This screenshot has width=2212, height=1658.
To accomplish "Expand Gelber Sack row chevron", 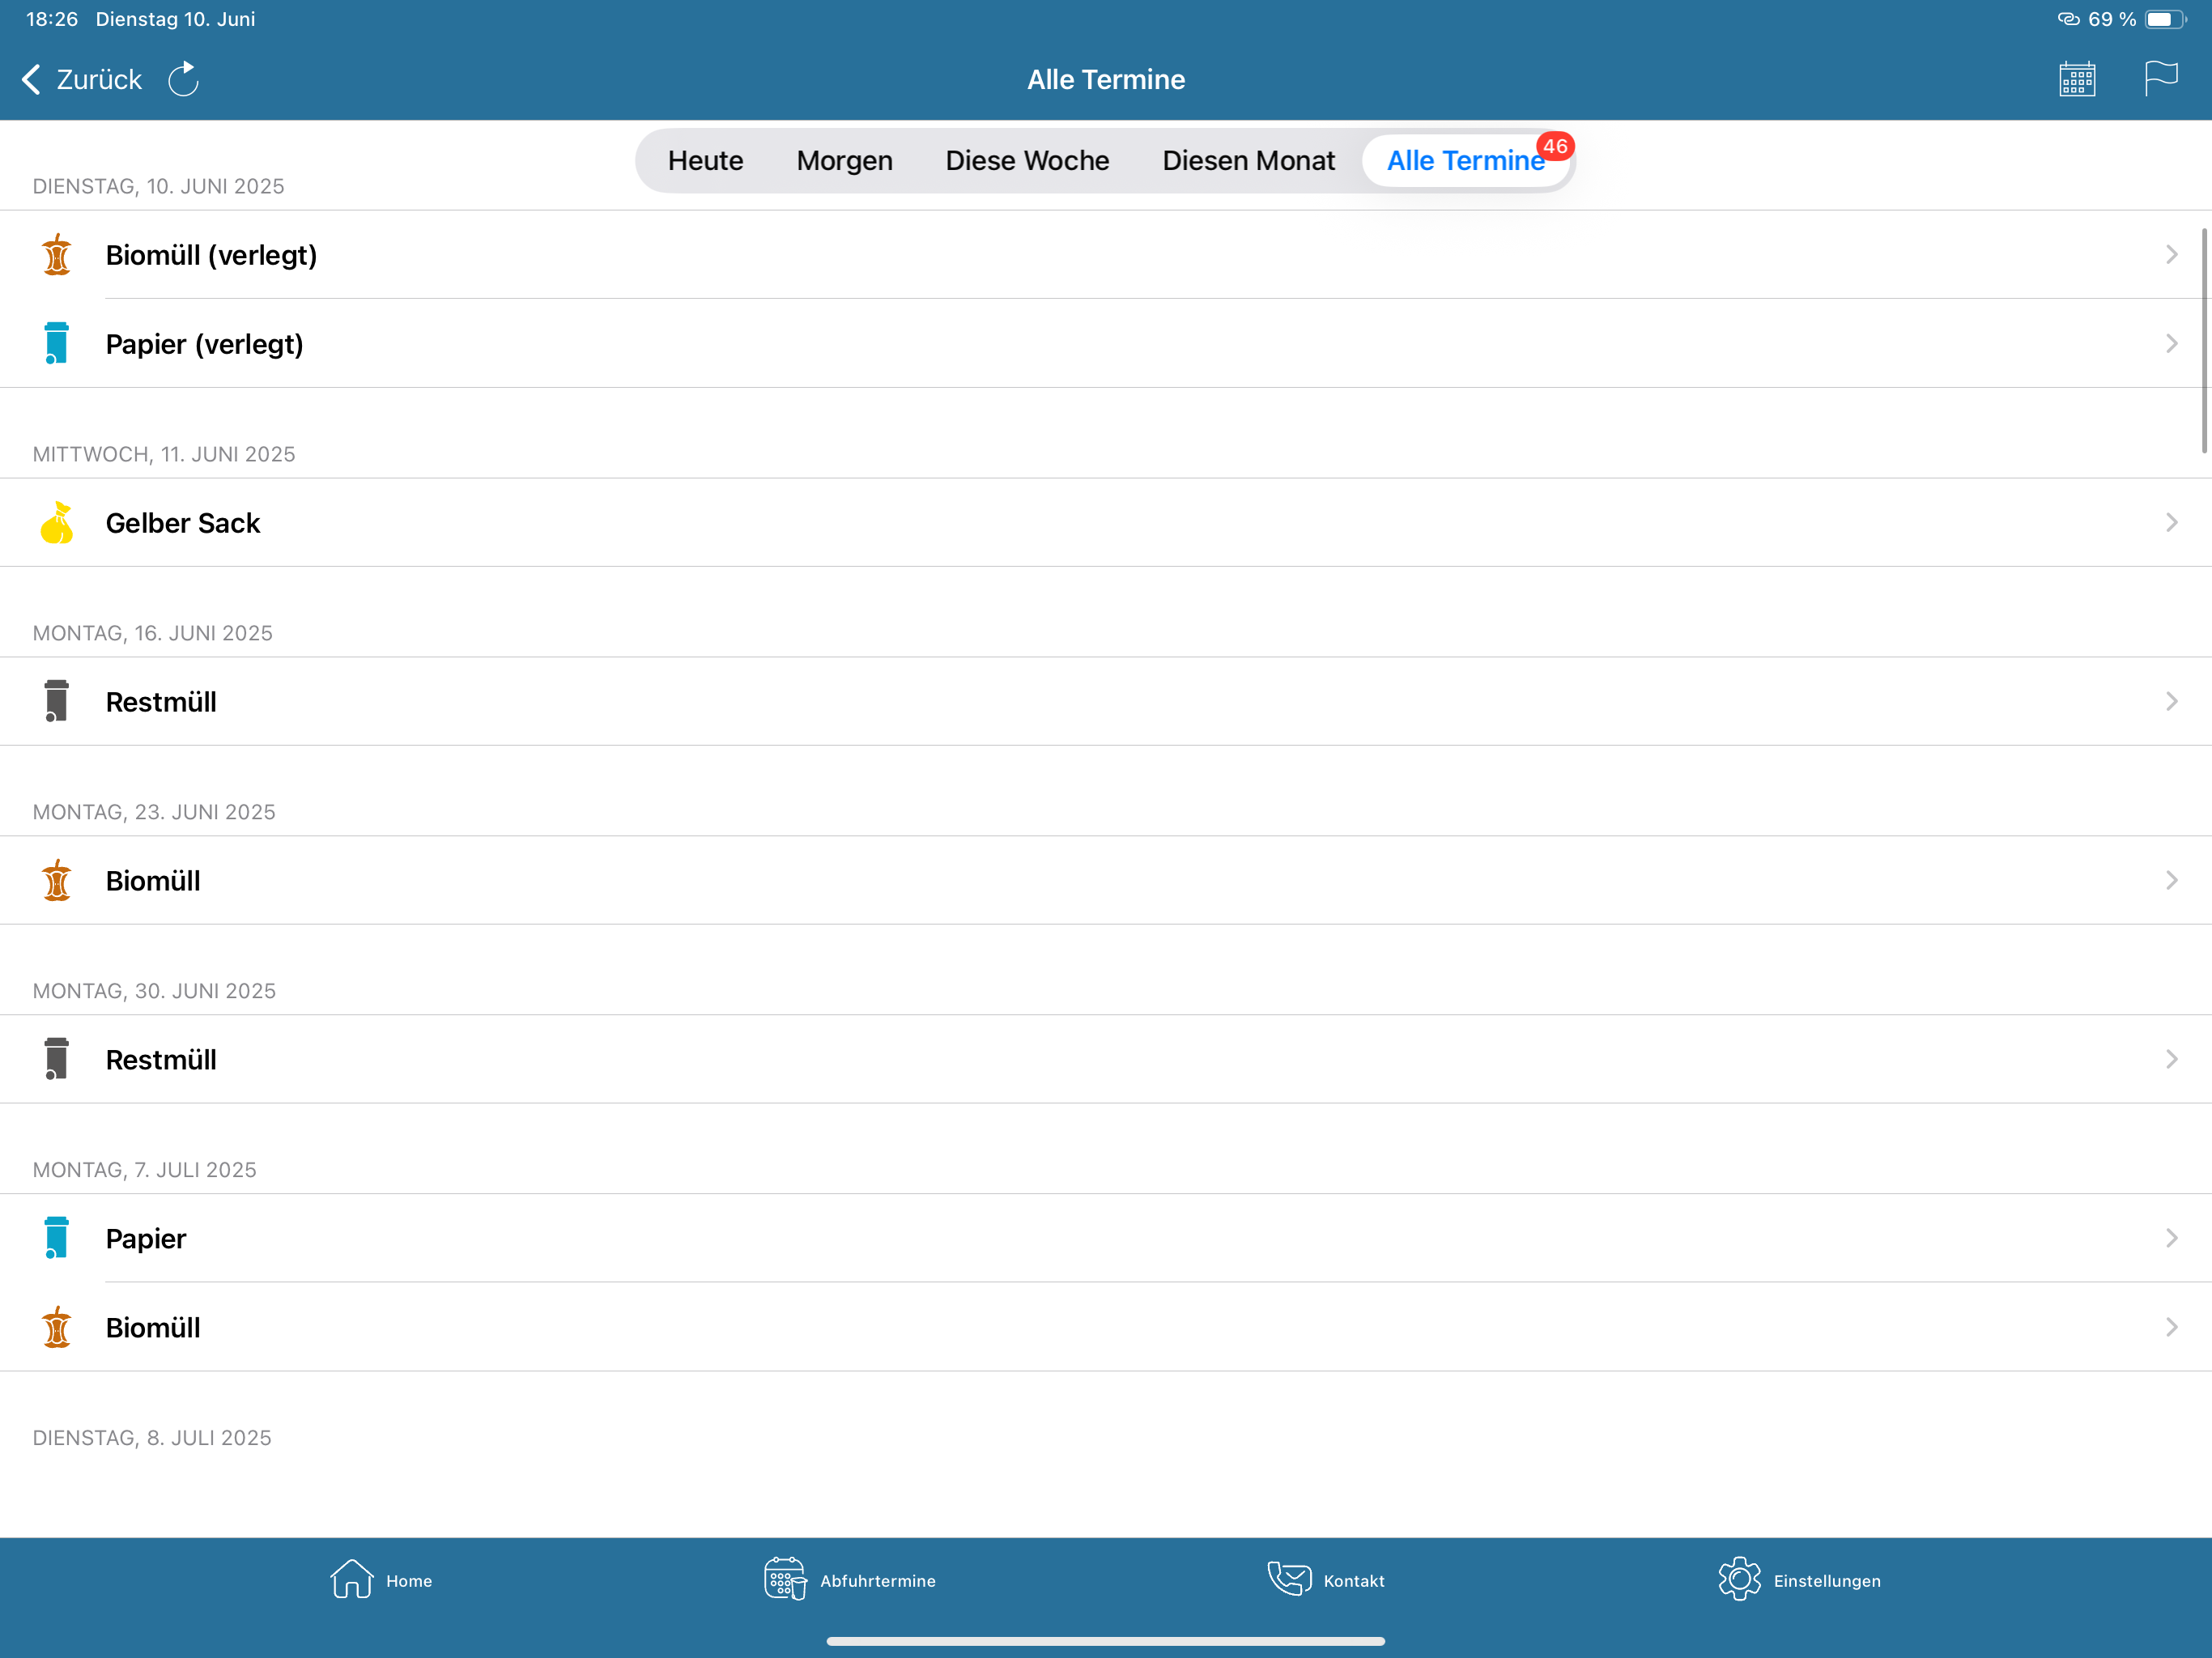I will coord(2171,523).
